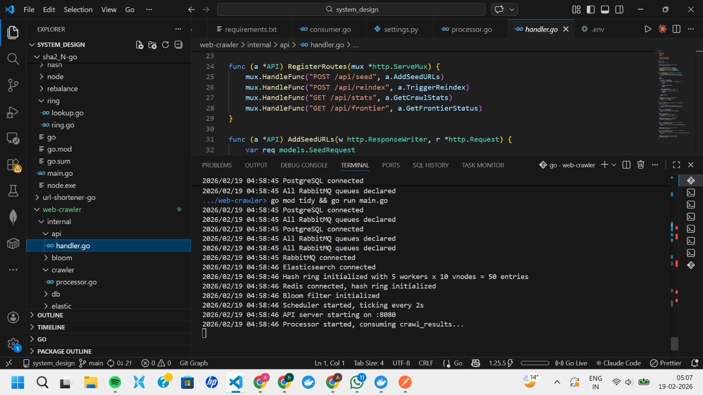The height and width of the screenshot is (395, 703).
Task: Open the Extensions view with warning badge
Action: pos(13,165)
